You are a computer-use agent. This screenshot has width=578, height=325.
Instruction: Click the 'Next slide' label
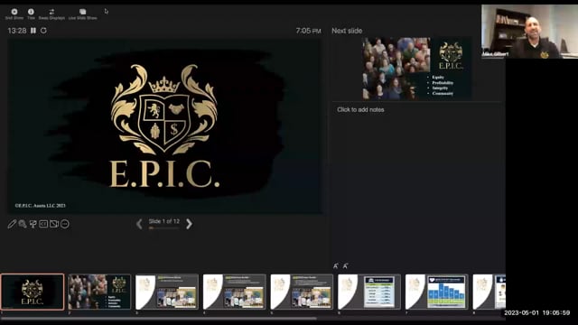pyautogui.click(x=347, y=31)
